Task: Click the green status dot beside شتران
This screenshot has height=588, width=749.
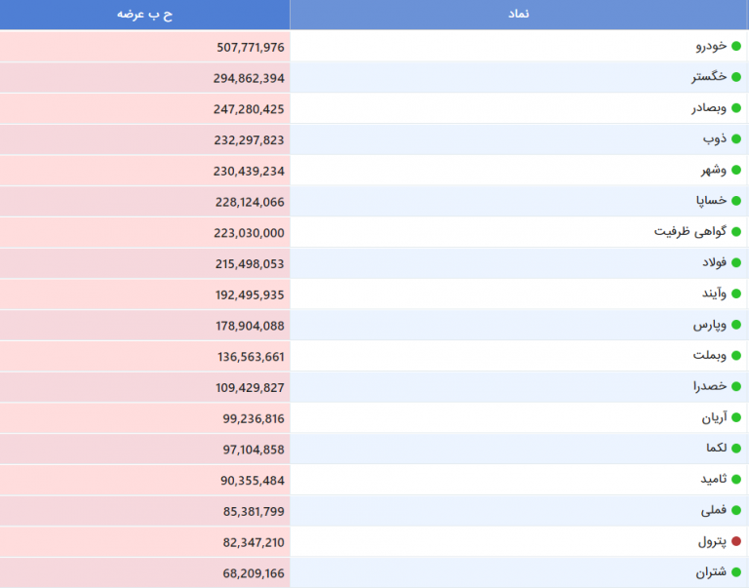Action: (736, 572)
